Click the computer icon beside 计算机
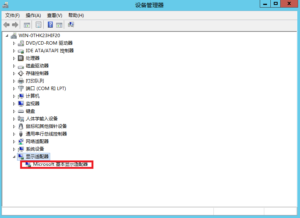This screenshot has height=218, width=300. 21,96
